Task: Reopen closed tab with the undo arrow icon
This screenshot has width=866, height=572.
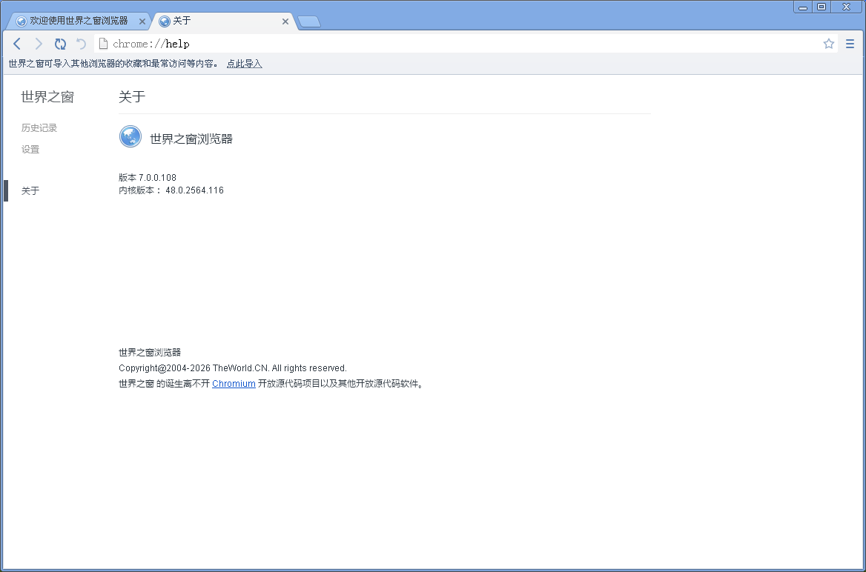Action: point(81,44)
